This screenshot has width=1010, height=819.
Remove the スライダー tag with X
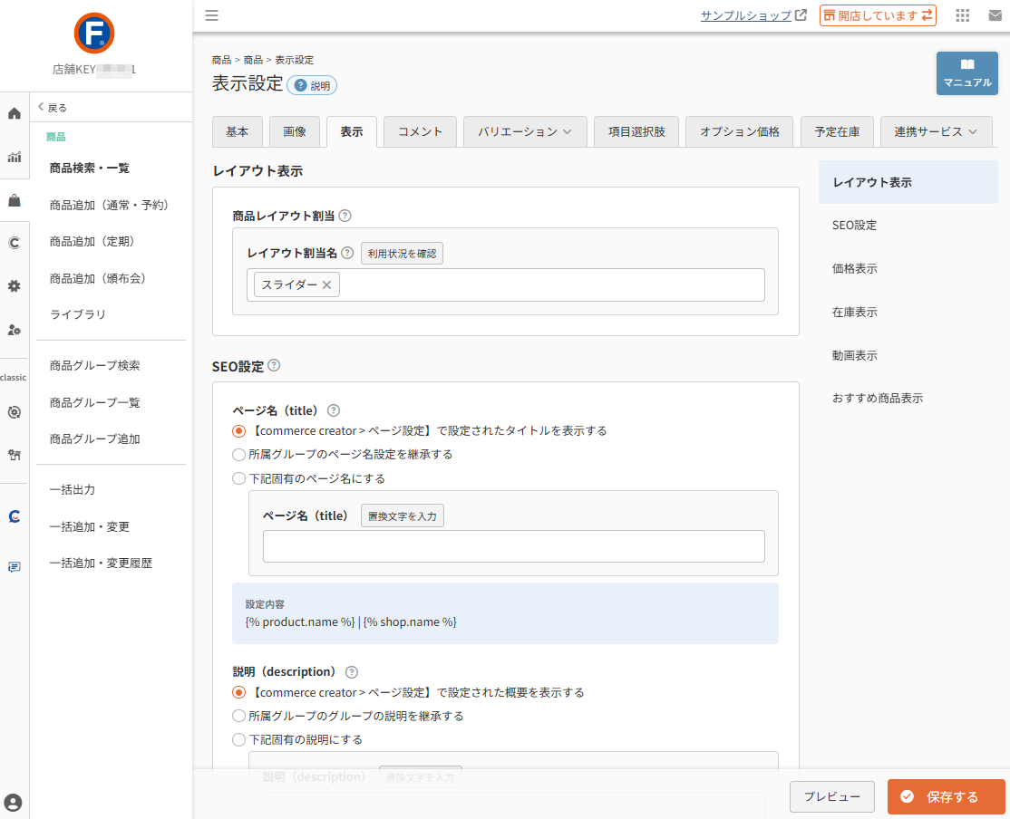point(326,284)
